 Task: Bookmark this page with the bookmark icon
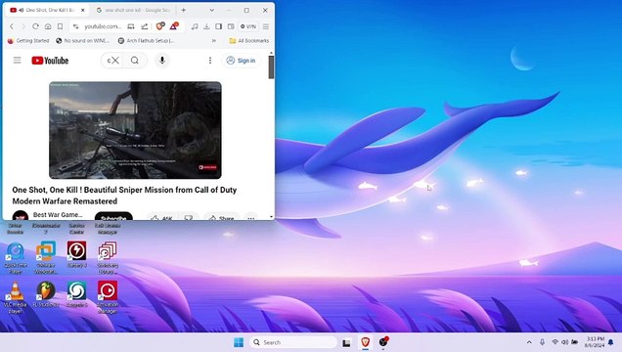(60, 26)
